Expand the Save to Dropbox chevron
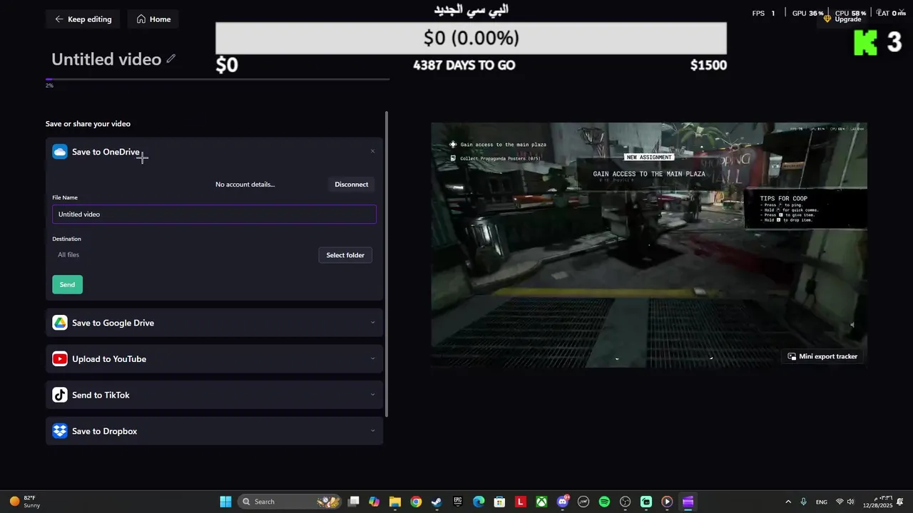 (372, 430)
